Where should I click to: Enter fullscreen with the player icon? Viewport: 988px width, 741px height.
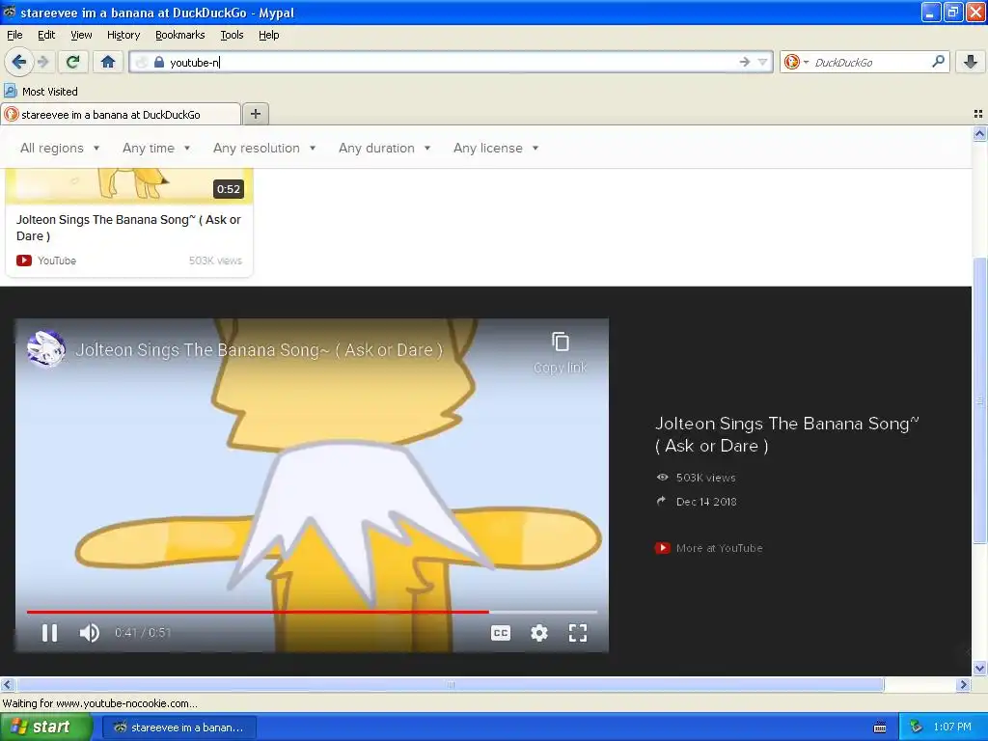[578, 633]
